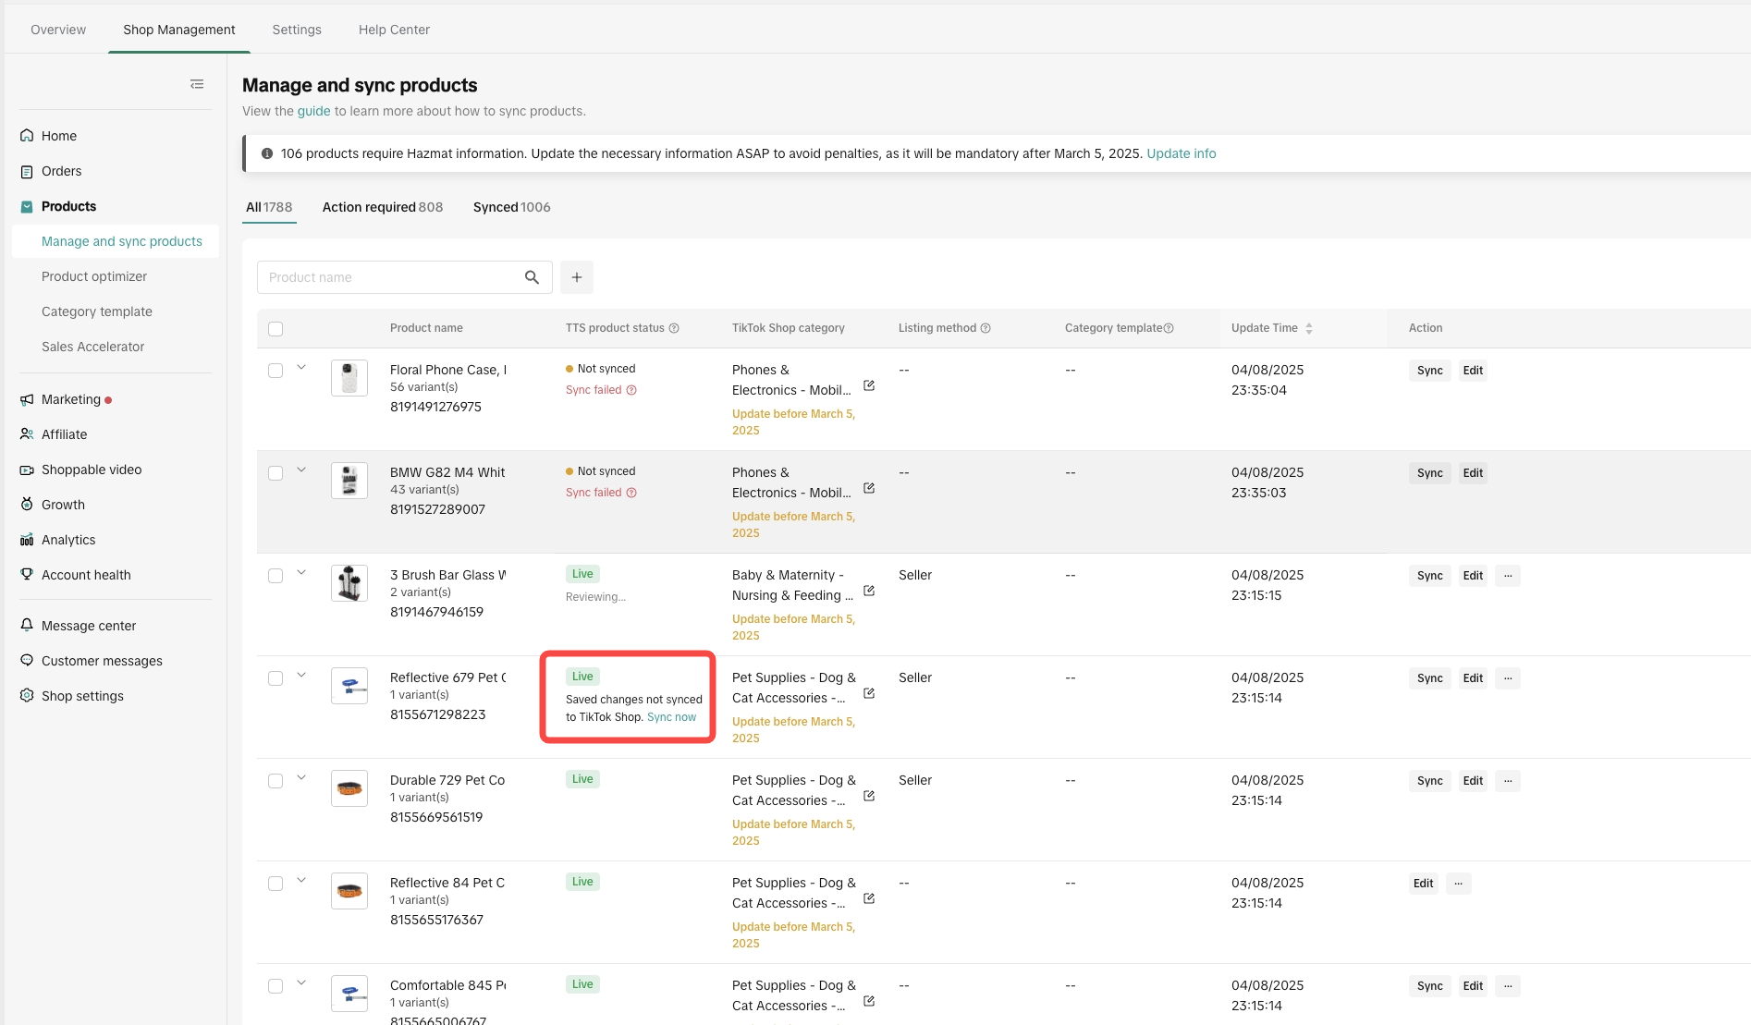The width and height of the screenshot is (1751, 1025).
Task: Open the Settings top tab
Action: click(x=297, y=30)
